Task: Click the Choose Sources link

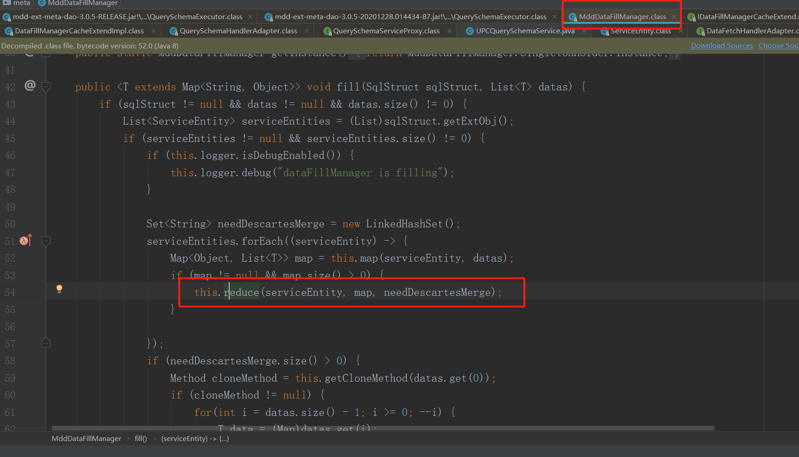Action: 778,46
